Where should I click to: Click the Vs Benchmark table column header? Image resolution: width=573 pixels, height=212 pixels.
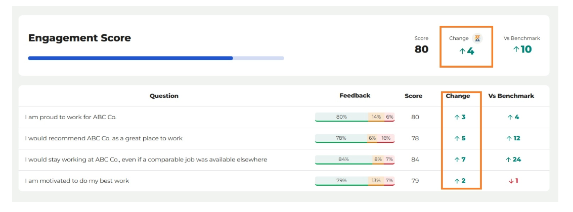(x=511, y=96)
